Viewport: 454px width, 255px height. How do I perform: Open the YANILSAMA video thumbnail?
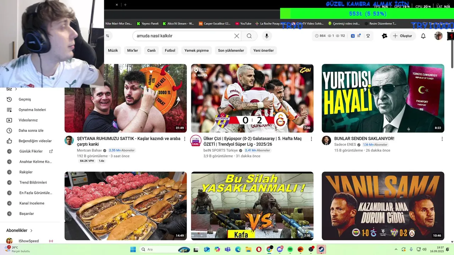pyautogui.click(x=383, y=206)
